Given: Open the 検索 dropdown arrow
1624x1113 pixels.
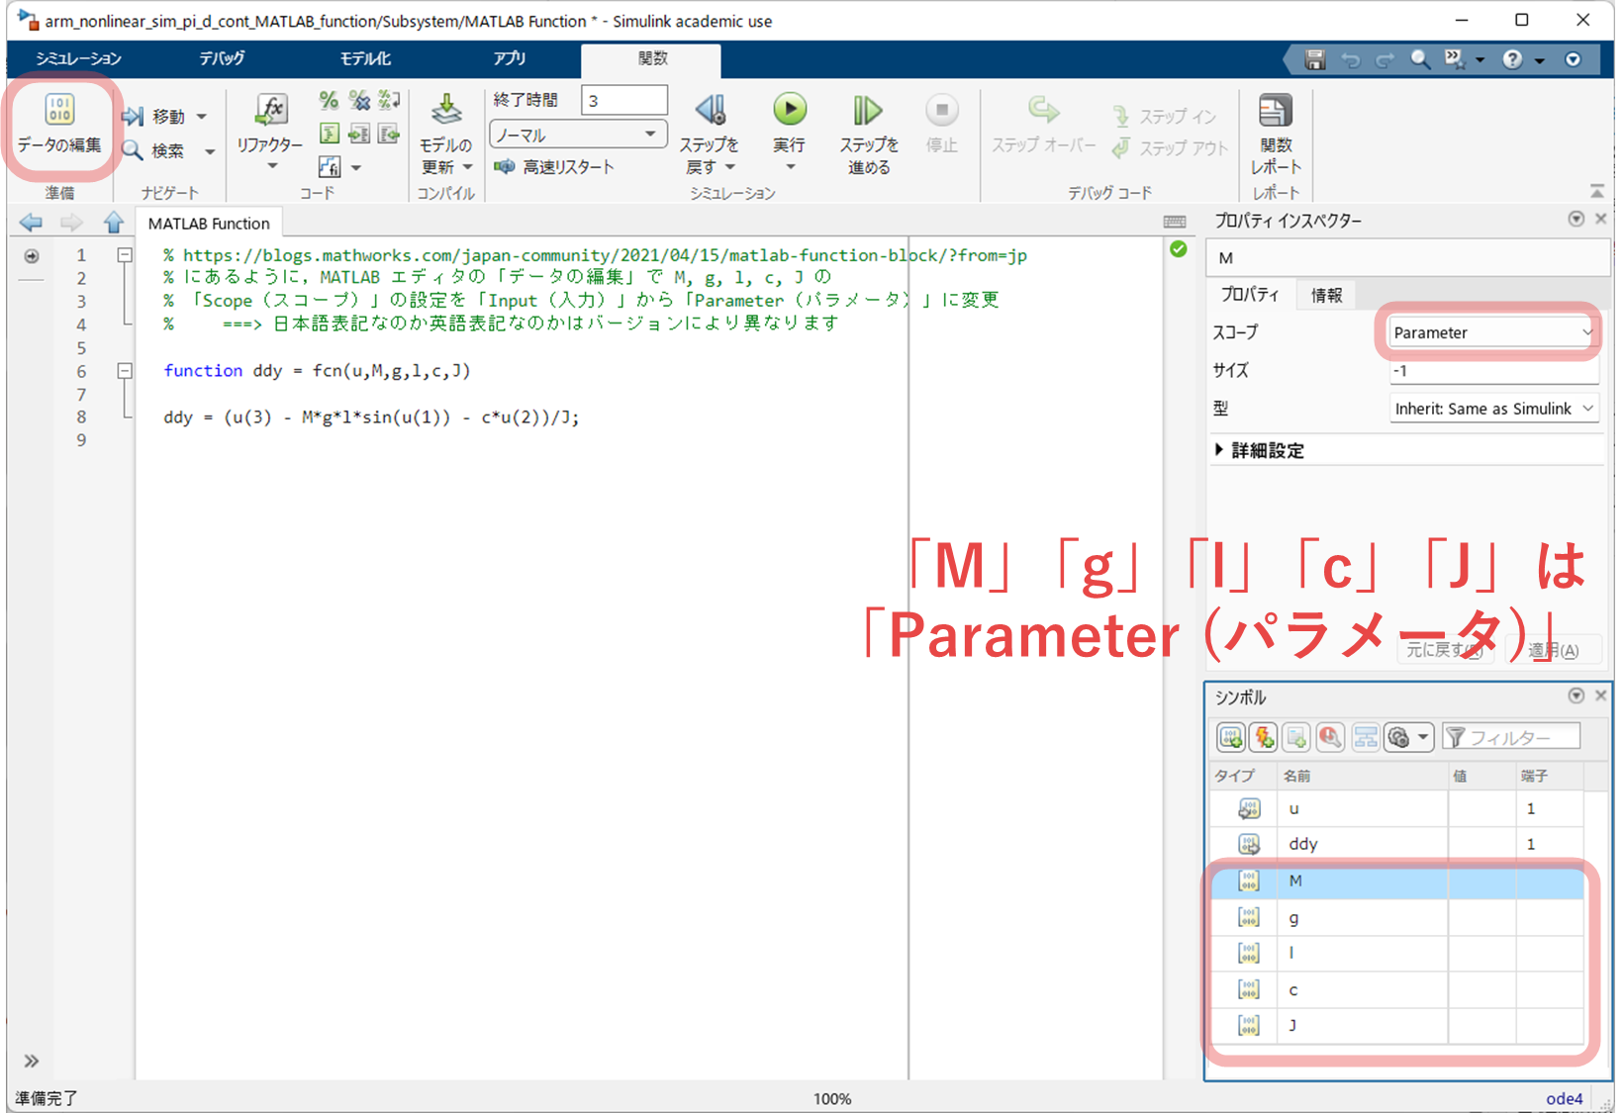Looking at the screenshot, I should tap(210, 151).
